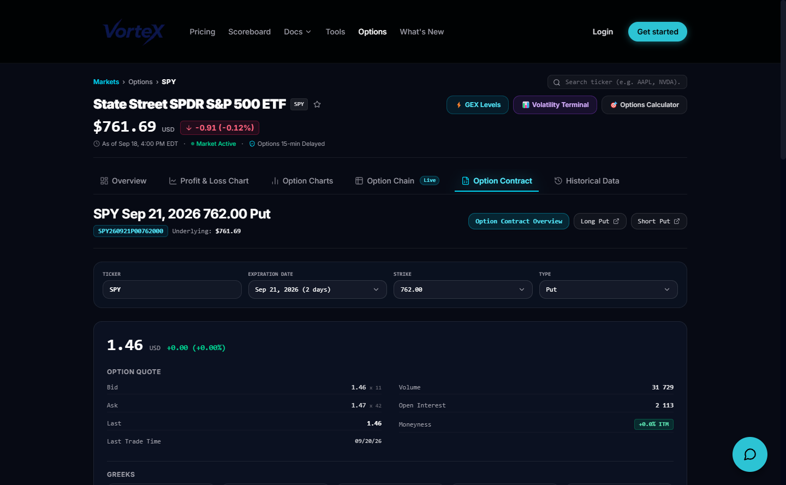Open the Strike price dropdown
This screenshot has width=786, height=485.
coord(463,289)
